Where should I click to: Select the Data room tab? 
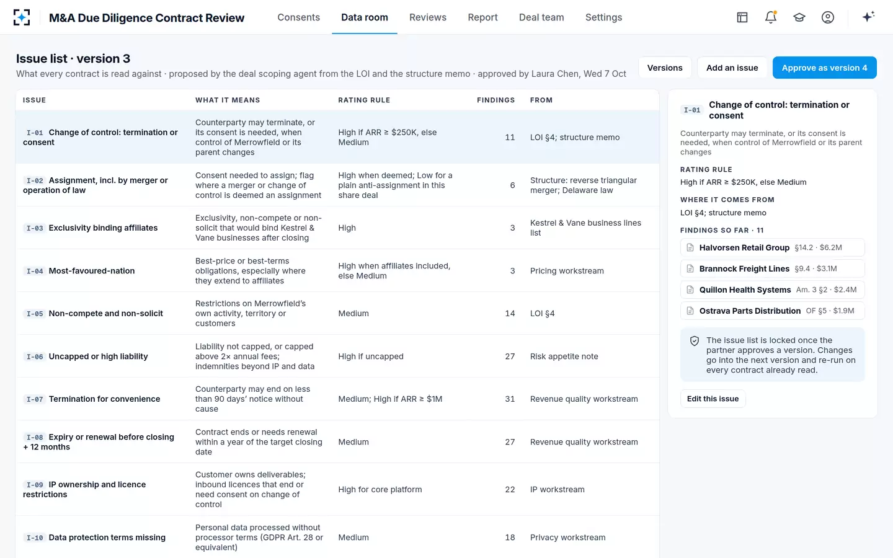click(x=365, y=17)
